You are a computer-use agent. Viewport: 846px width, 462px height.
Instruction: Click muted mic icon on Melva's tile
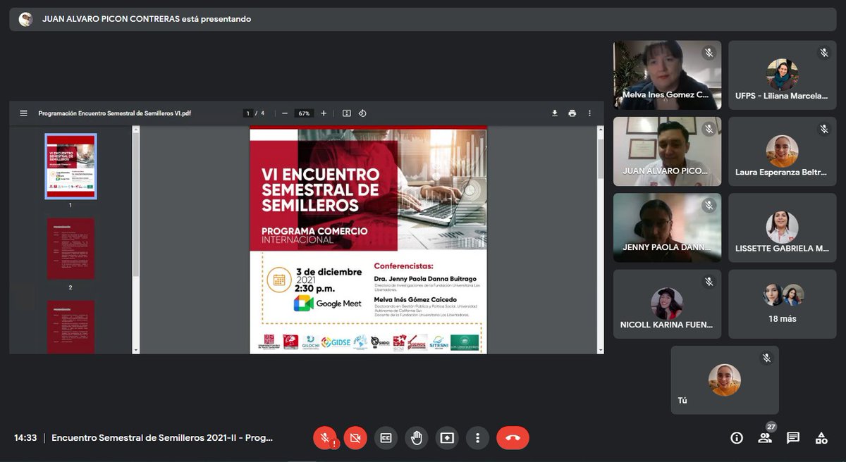point(709,53)
